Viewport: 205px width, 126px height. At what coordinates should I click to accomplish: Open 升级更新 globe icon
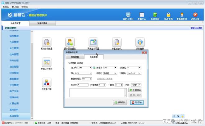(x=140, y=42)
